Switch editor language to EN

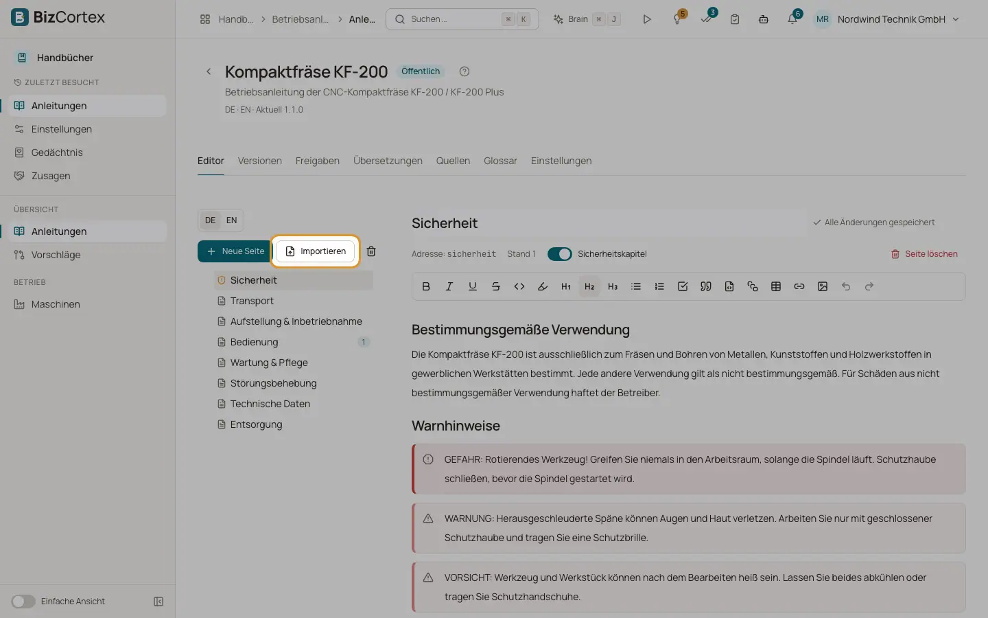coord(232,220)
